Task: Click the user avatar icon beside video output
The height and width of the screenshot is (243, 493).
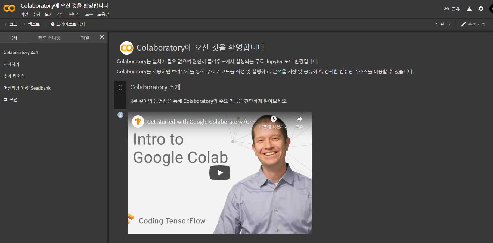Action: [x=120, y=115]
